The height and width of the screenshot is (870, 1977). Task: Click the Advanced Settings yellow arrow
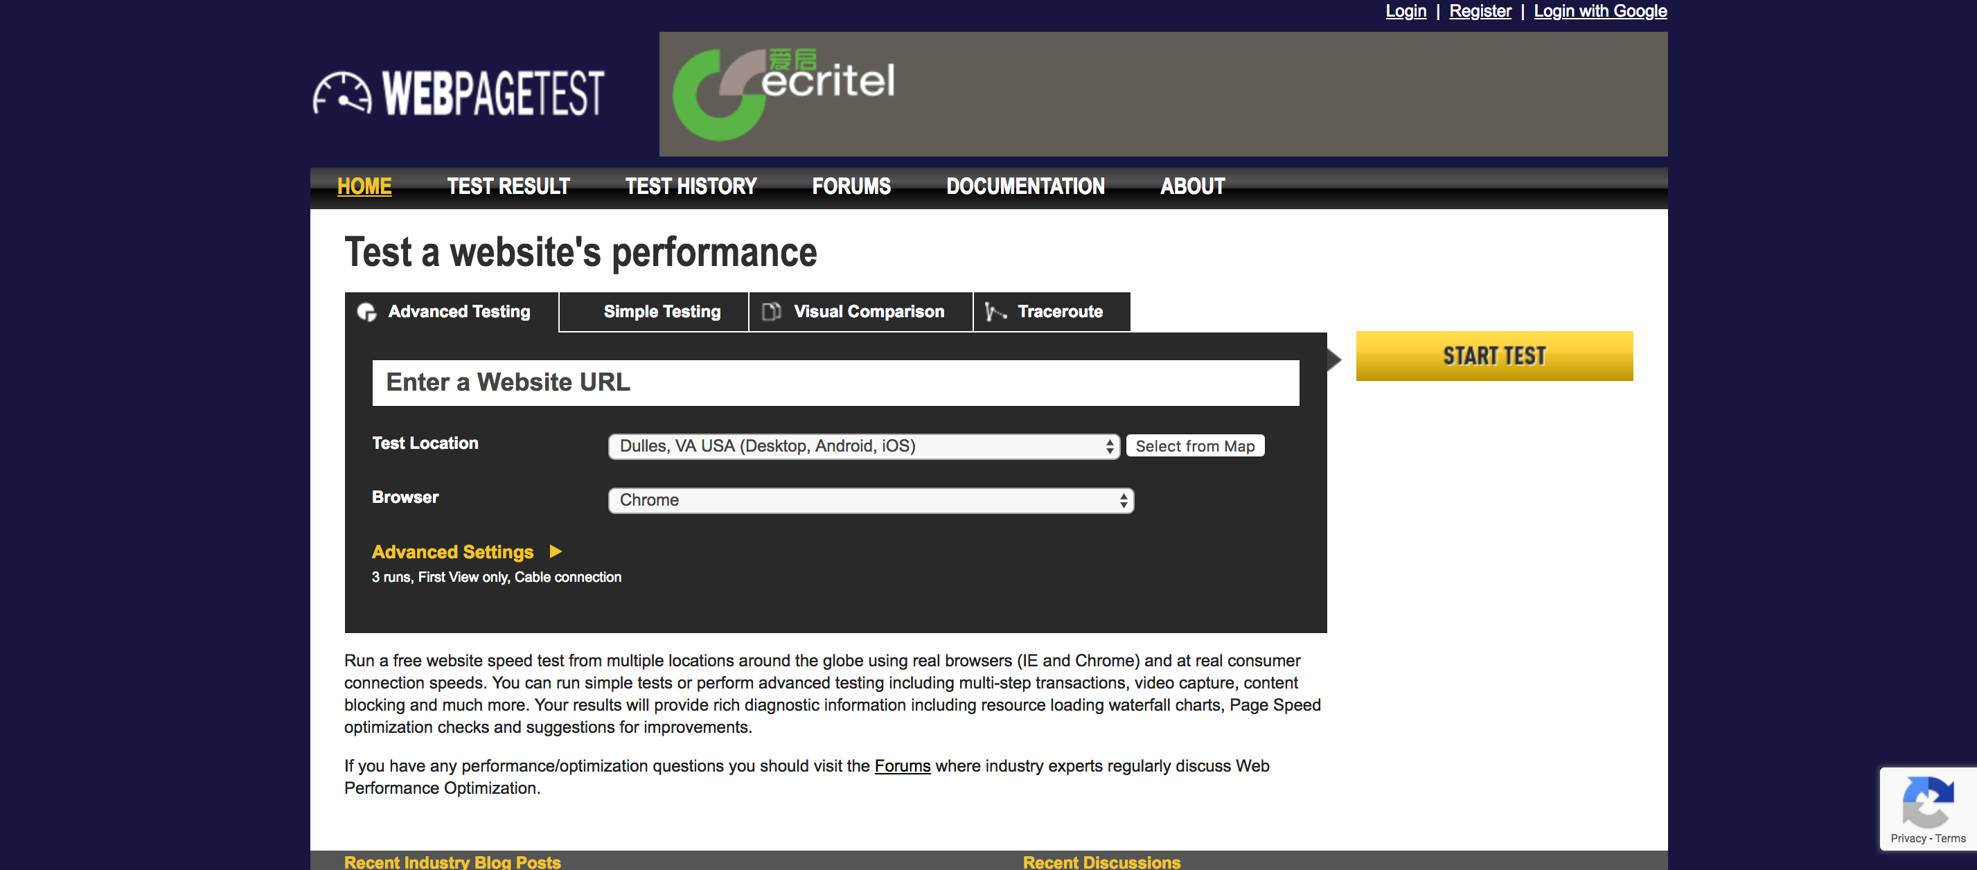click(x=556, y=551)
